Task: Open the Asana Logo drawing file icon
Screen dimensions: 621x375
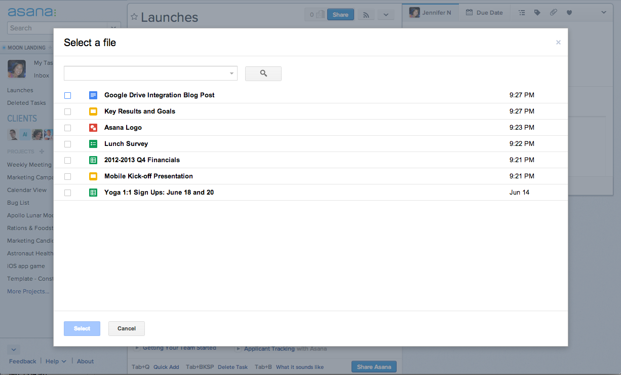Action: coord(93,127)
